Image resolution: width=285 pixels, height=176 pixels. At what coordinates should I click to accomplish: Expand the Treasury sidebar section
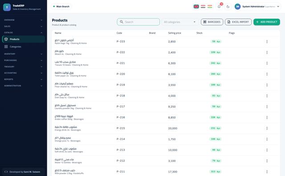pyautogui.click(x=23, y=67)
